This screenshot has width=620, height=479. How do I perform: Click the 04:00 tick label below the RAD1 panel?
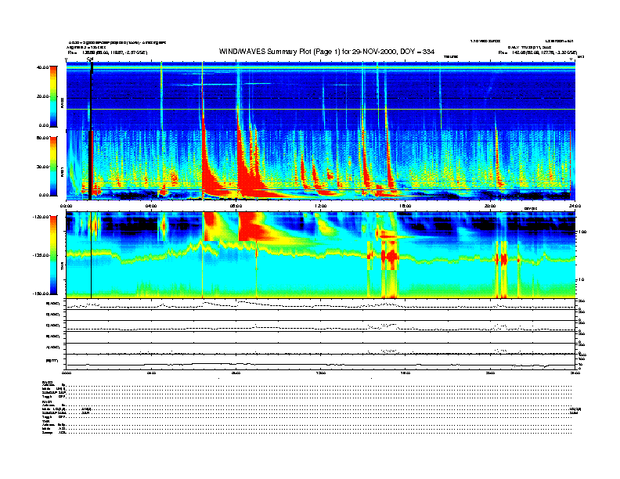click(x=150, y=206)
